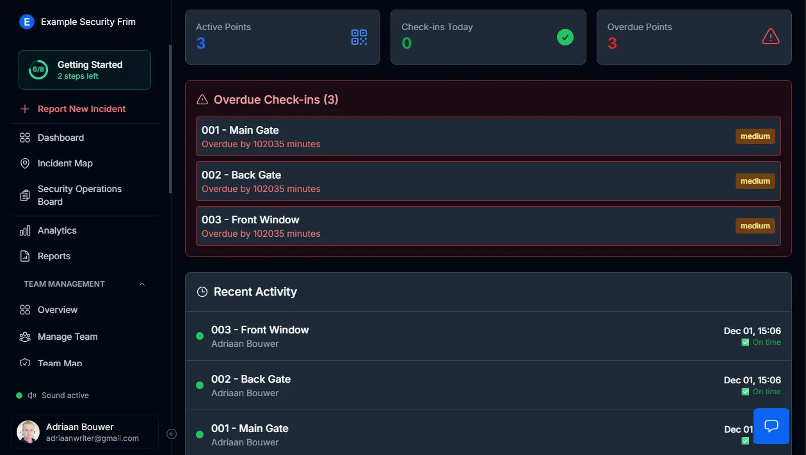
Task: Click the Incident Map pin icon
Action: pos(25,163)
